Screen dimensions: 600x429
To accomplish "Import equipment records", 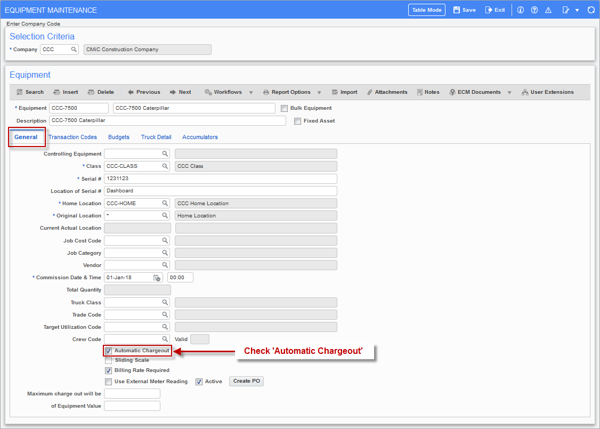I will click(344, 92).
